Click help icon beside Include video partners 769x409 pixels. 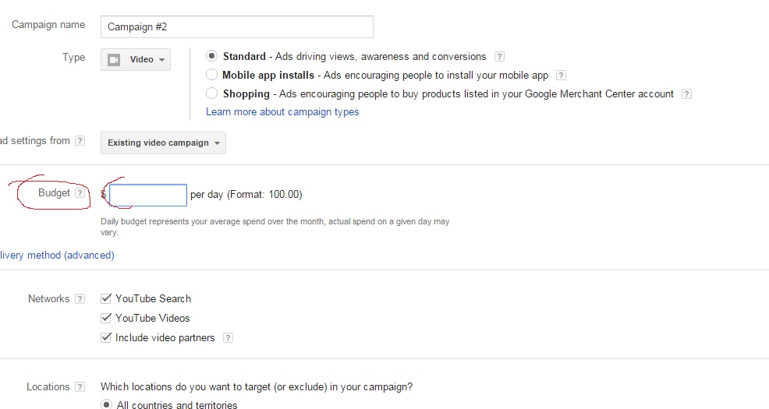tap(228, 338)
